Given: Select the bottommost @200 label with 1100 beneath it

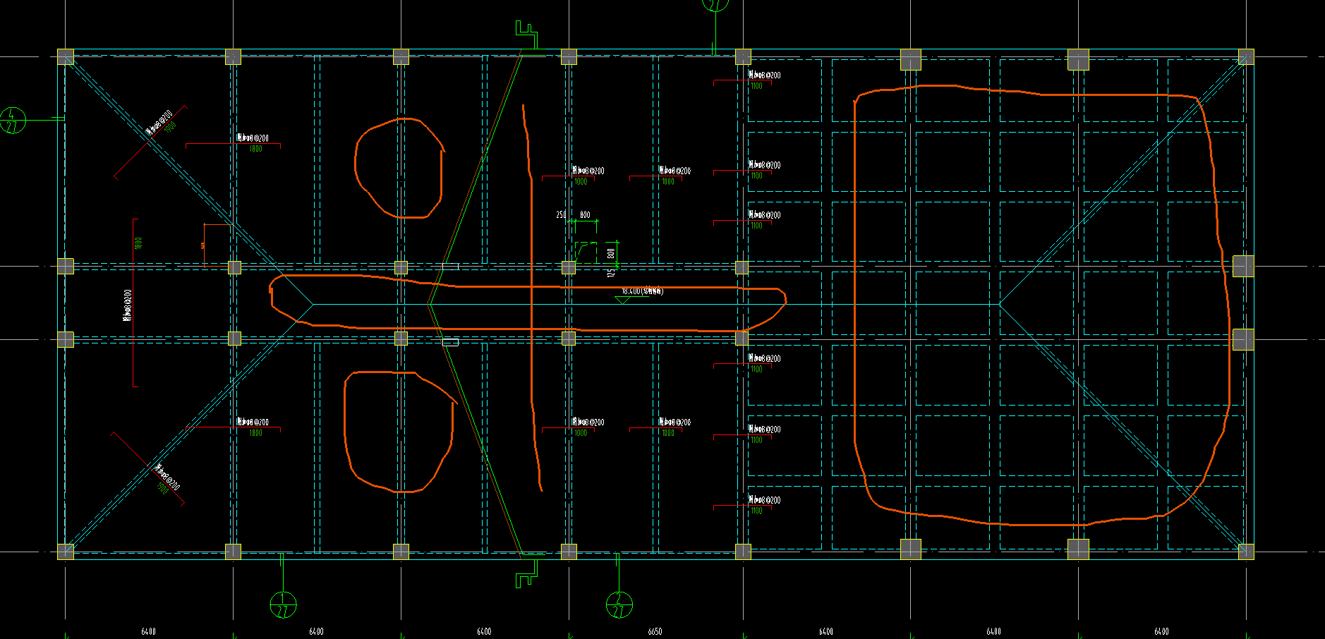Looking at the screenshot, I should coord(765,500).
